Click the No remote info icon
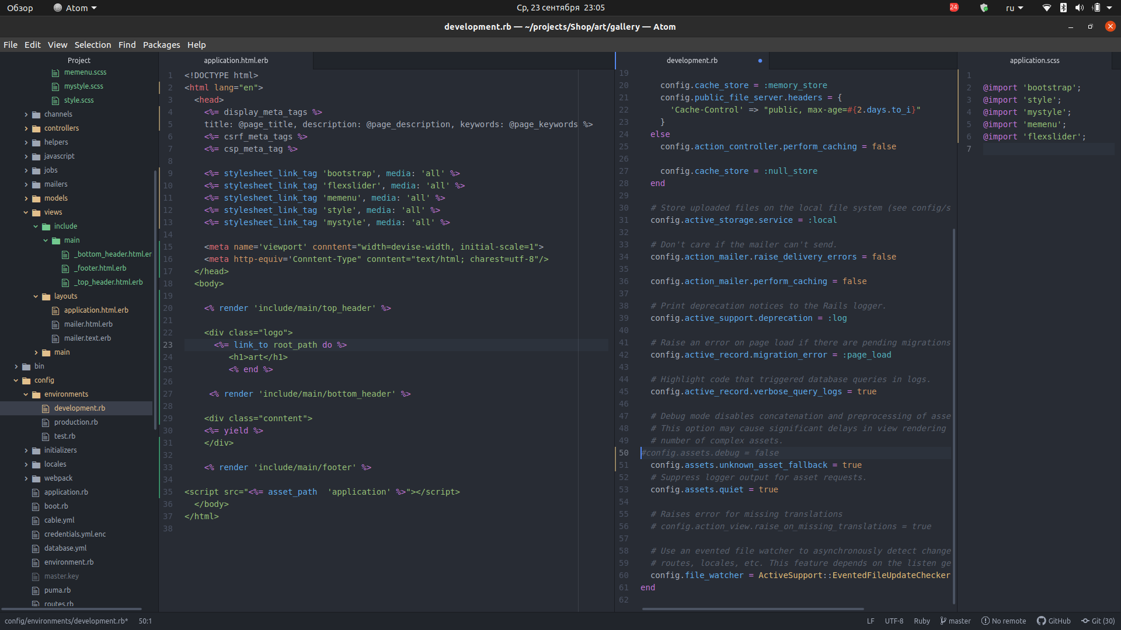1121x630 pixels. point(986,621)
